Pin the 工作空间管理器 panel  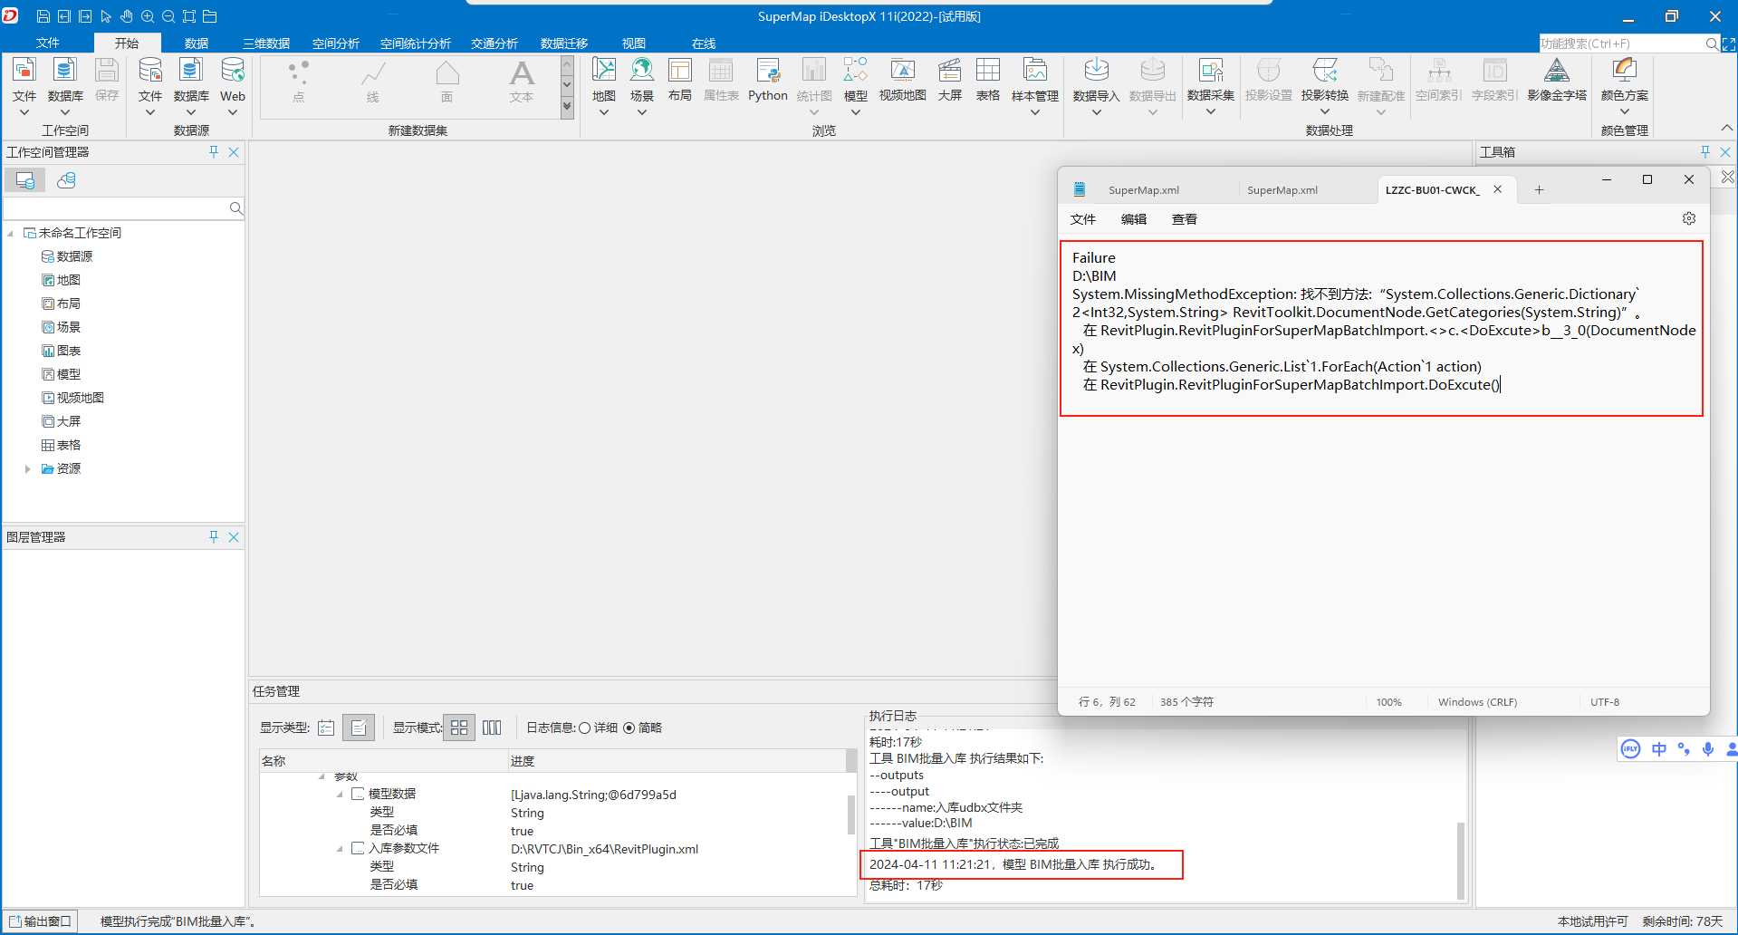tap(214, 152)
